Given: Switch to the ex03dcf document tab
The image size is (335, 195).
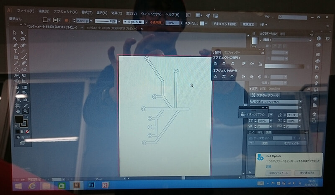Looking at the screenshot, I should tap(112, 28).
